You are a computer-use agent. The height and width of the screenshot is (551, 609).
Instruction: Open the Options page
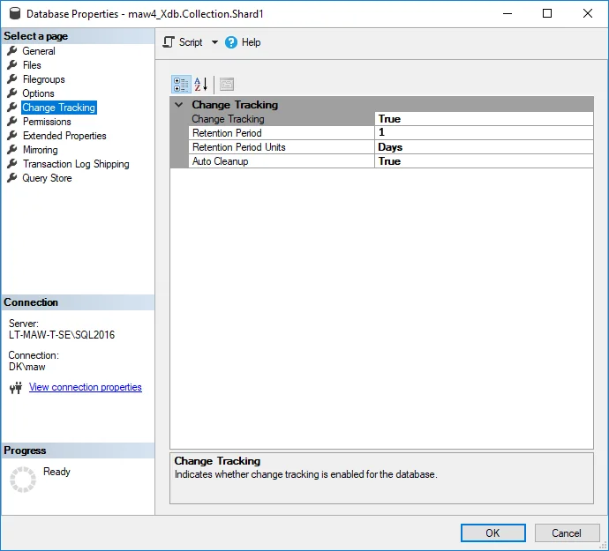[x=38, y=93]
